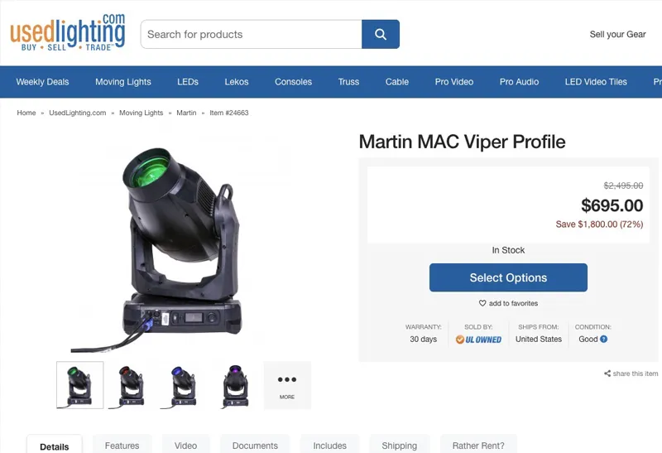This screenshot has height=453, width=662.
Task: Go to Moving Lights breadcrumb
Action: pos(141,113)
